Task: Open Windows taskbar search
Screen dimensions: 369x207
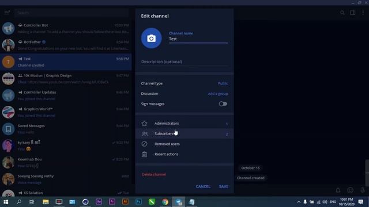Action: [x=19, y=202]
